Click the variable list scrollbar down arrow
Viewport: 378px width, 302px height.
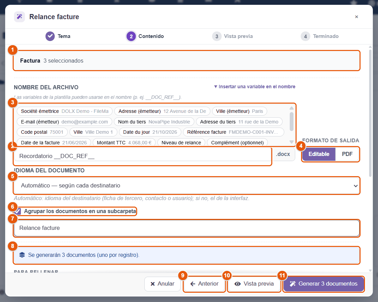click(291, 142)
